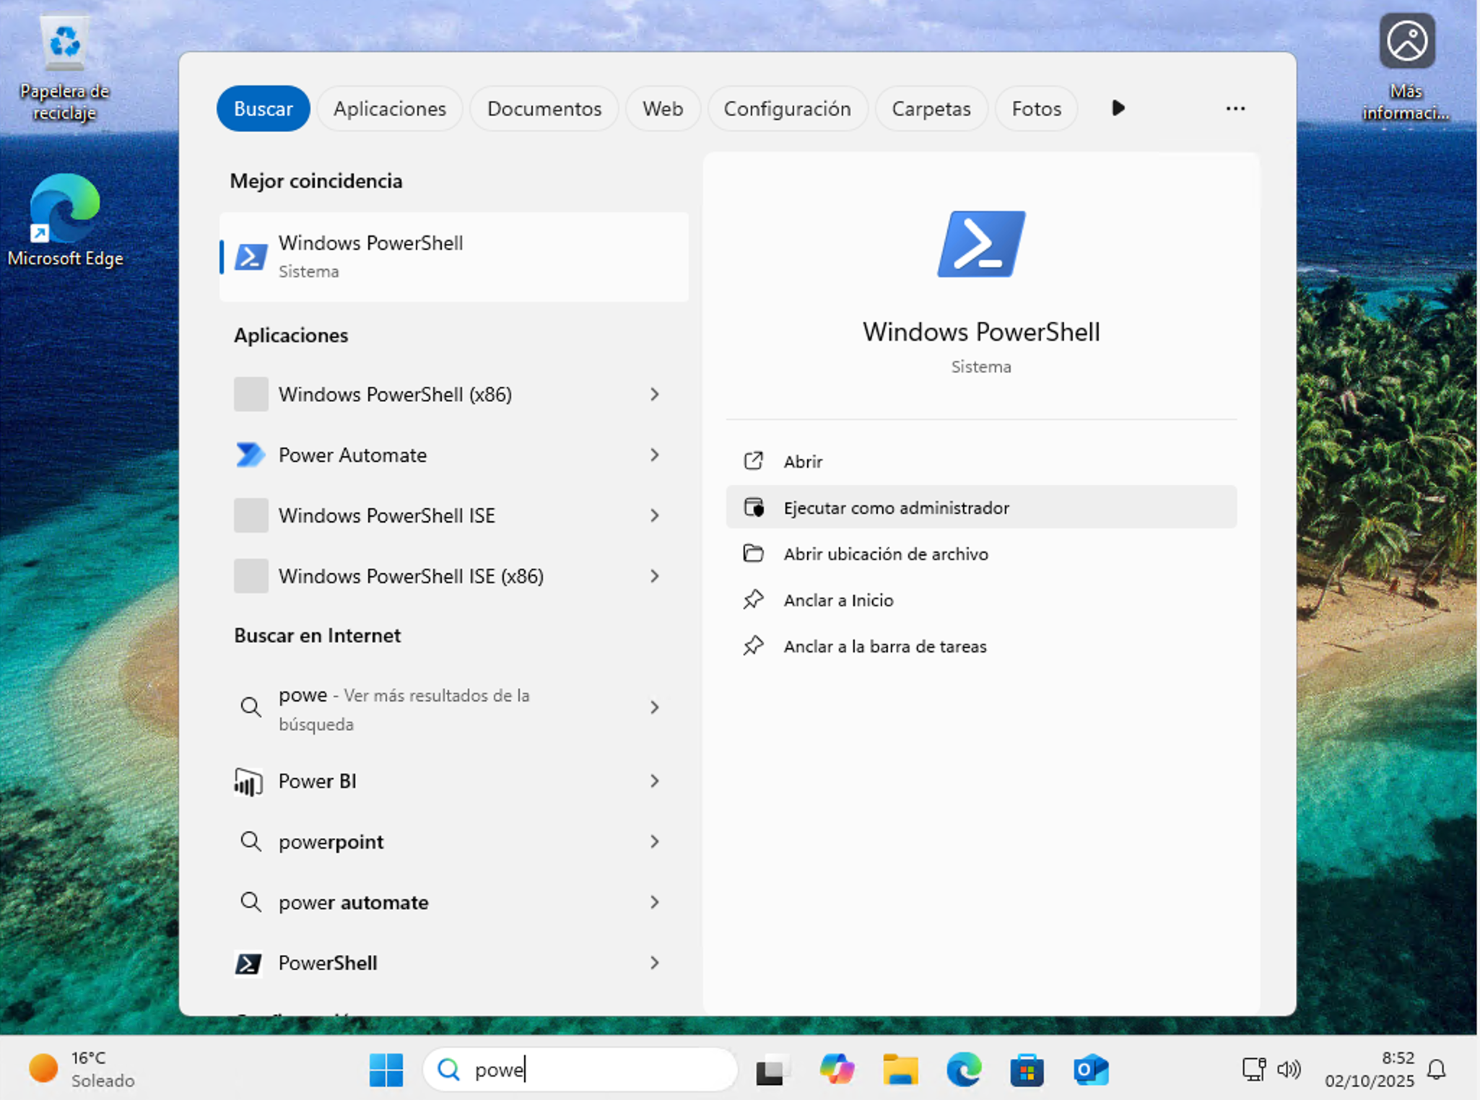Select Anclar a Inicio

click(x=981, y=600)
